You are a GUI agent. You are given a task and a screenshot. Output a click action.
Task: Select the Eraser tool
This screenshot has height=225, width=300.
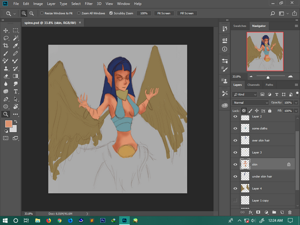pyautogui.click(x=6, y=76)
